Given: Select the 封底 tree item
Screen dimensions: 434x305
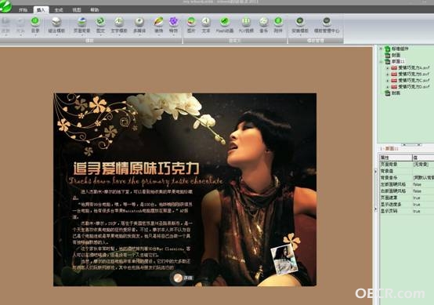Looking at the screenshot, I should pyautogui.click(x=396, y=93).
